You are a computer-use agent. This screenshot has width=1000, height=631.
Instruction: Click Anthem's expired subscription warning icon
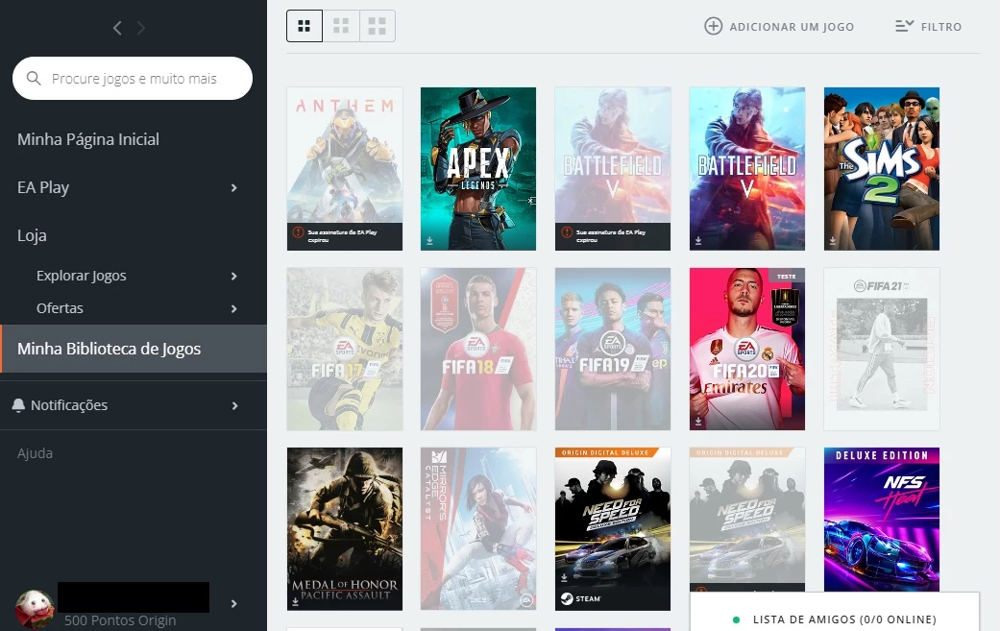[298, 232]
